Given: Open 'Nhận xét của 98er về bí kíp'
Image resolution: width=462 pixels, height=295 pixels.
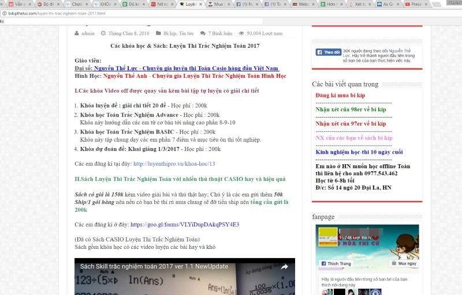Looking at the screenshot, I should 351,109.
